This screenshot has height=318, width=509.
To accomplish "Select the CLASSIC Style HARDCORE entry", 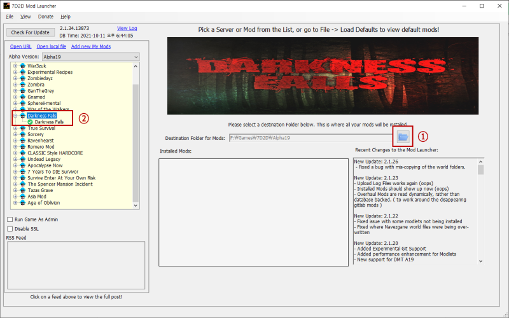I will coord(55,153).
